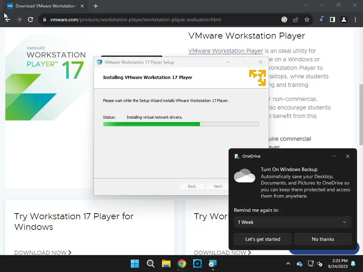Click the Back button in Setup

(x=192, y=186)
